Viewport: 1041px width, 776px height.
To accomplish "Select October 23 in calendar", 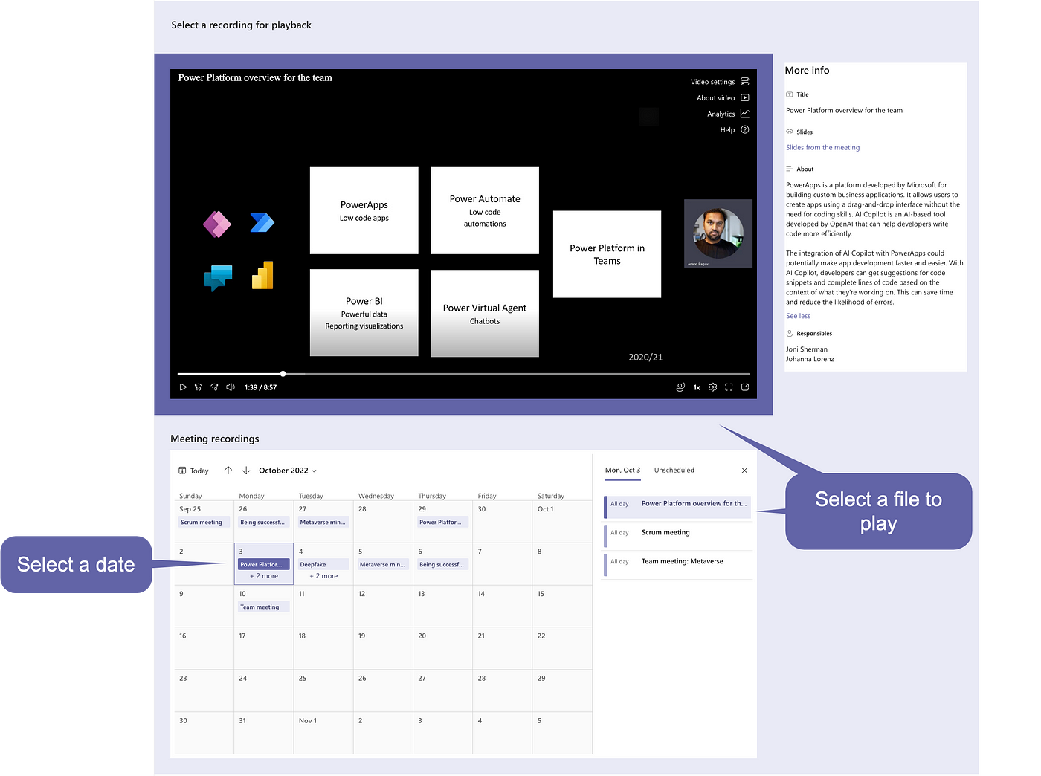I will click(x=204, y=691).
